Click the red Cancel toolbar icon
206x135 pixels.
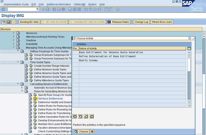(63, 9)
